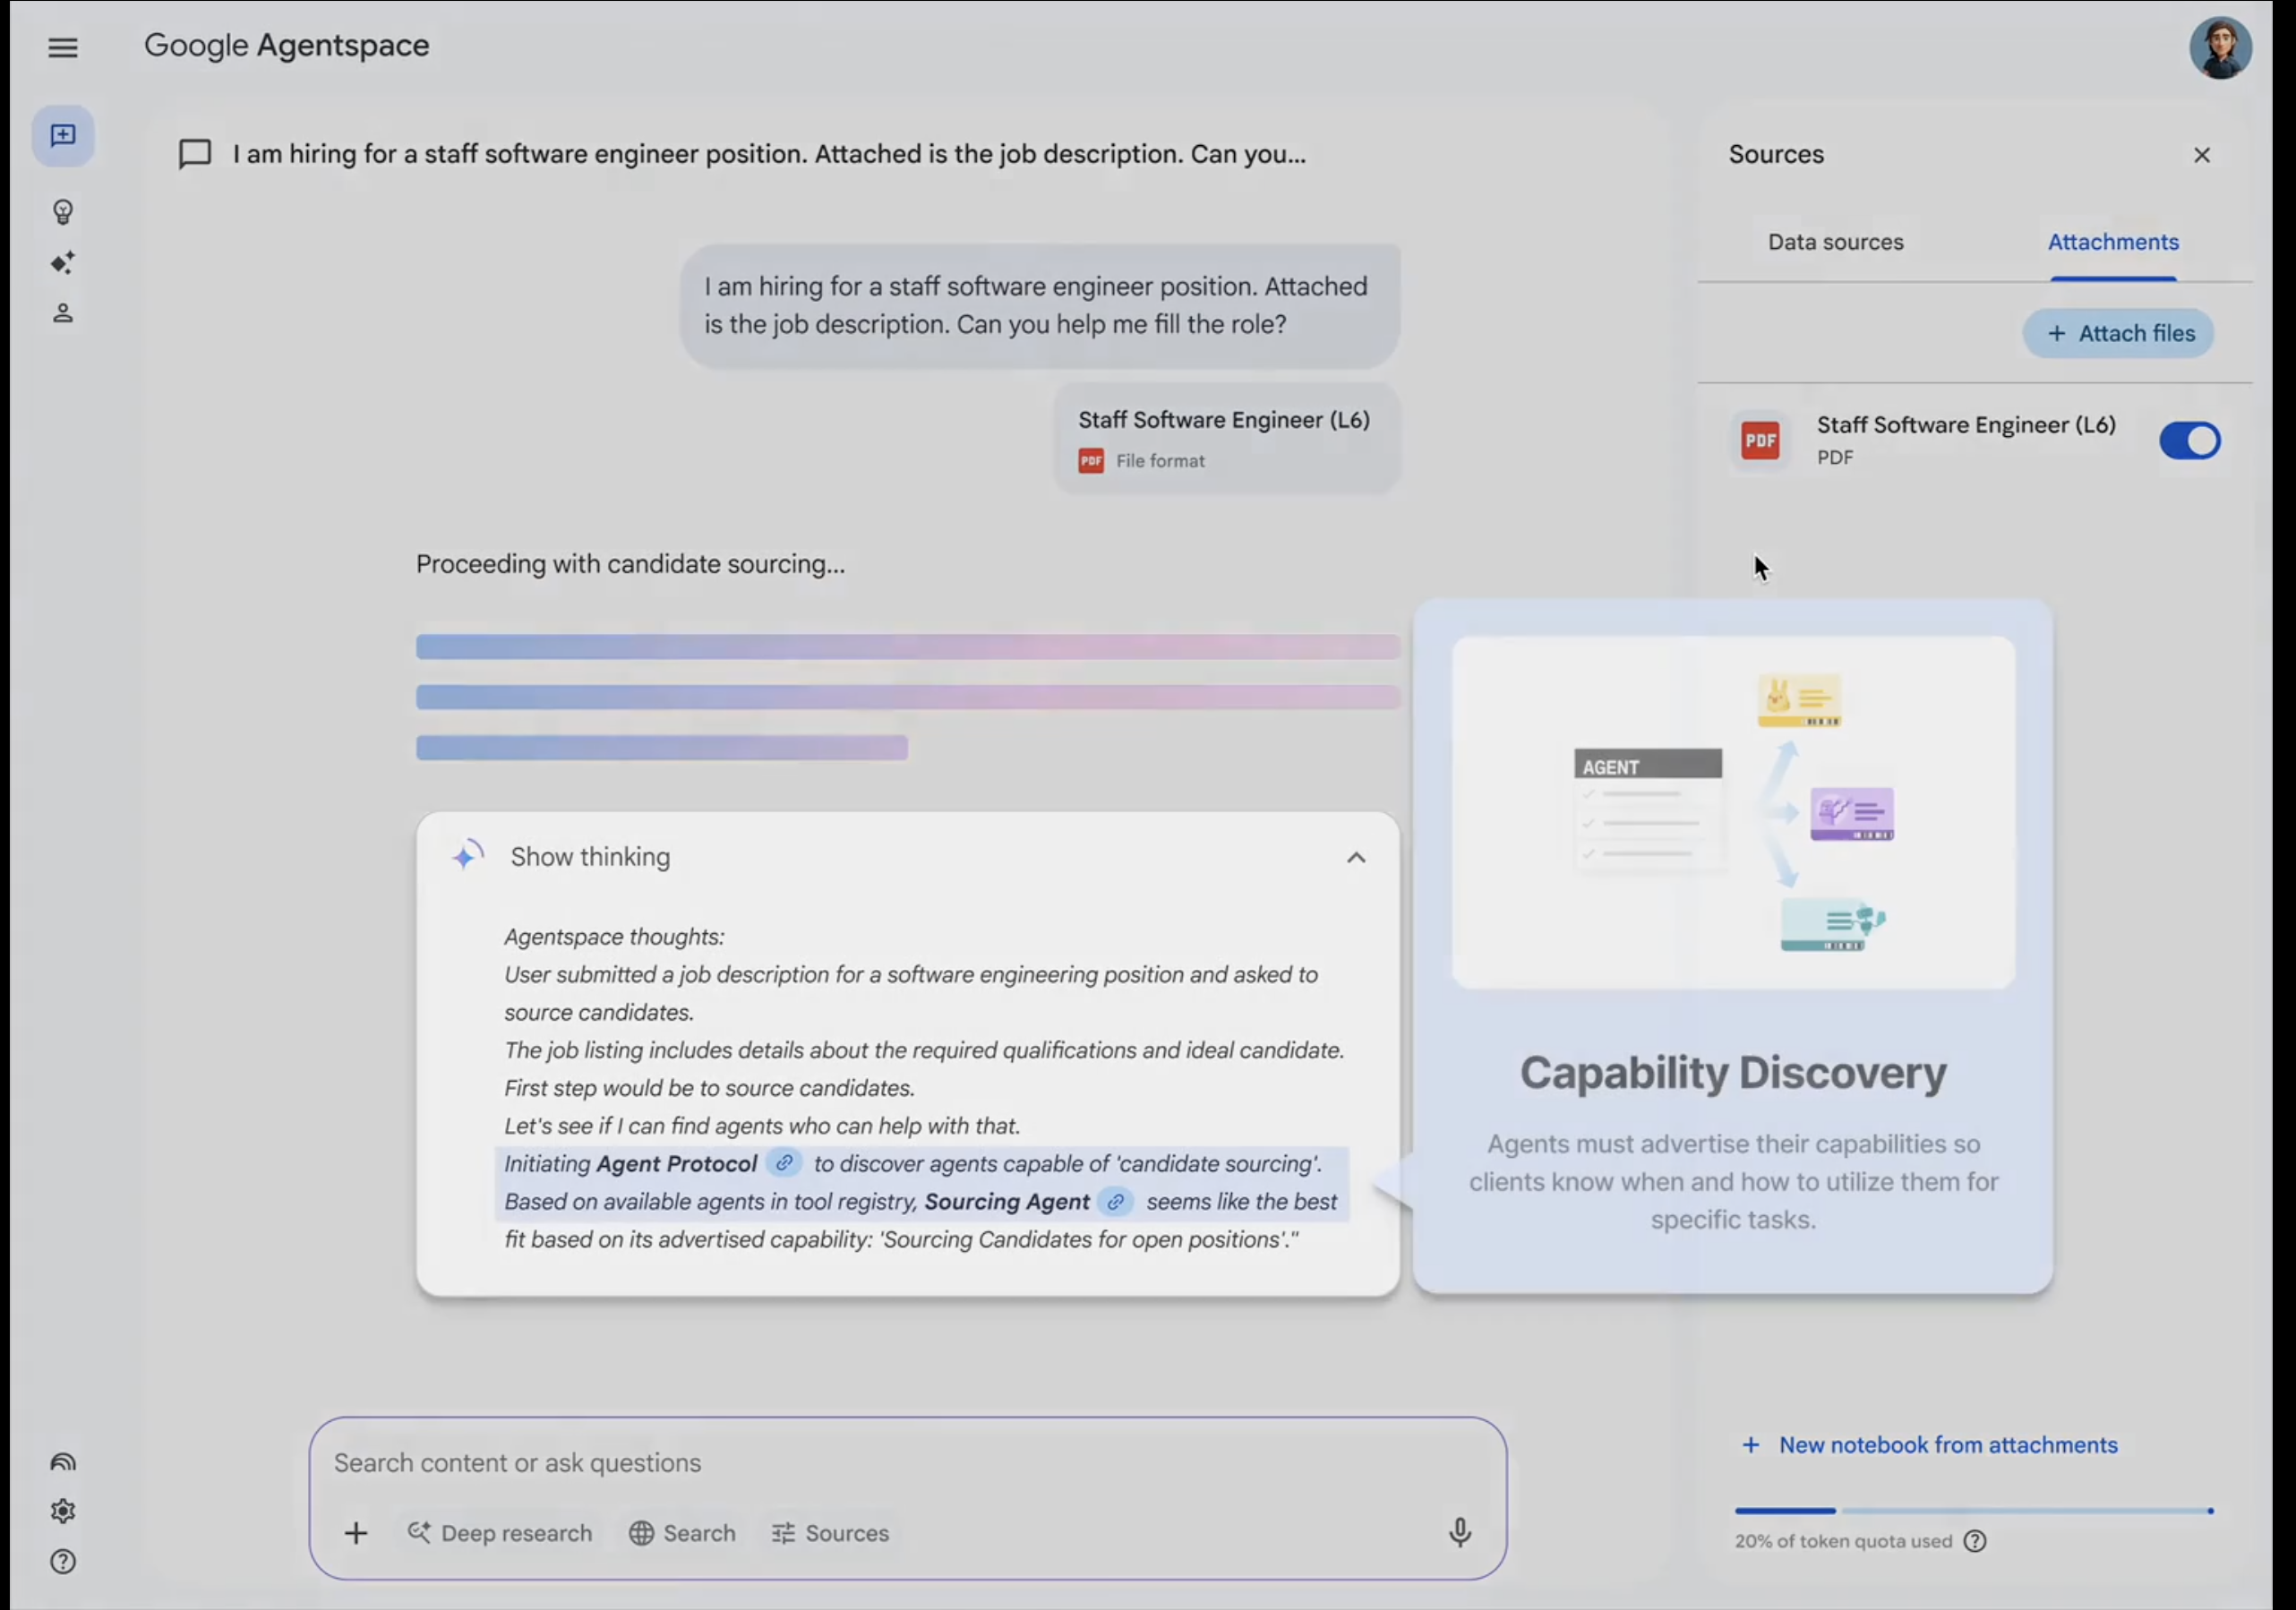The image size is (2296, 1610).
Task: Open the hamburger main menu
Action: pyautogui.click(x=62, y=47)
